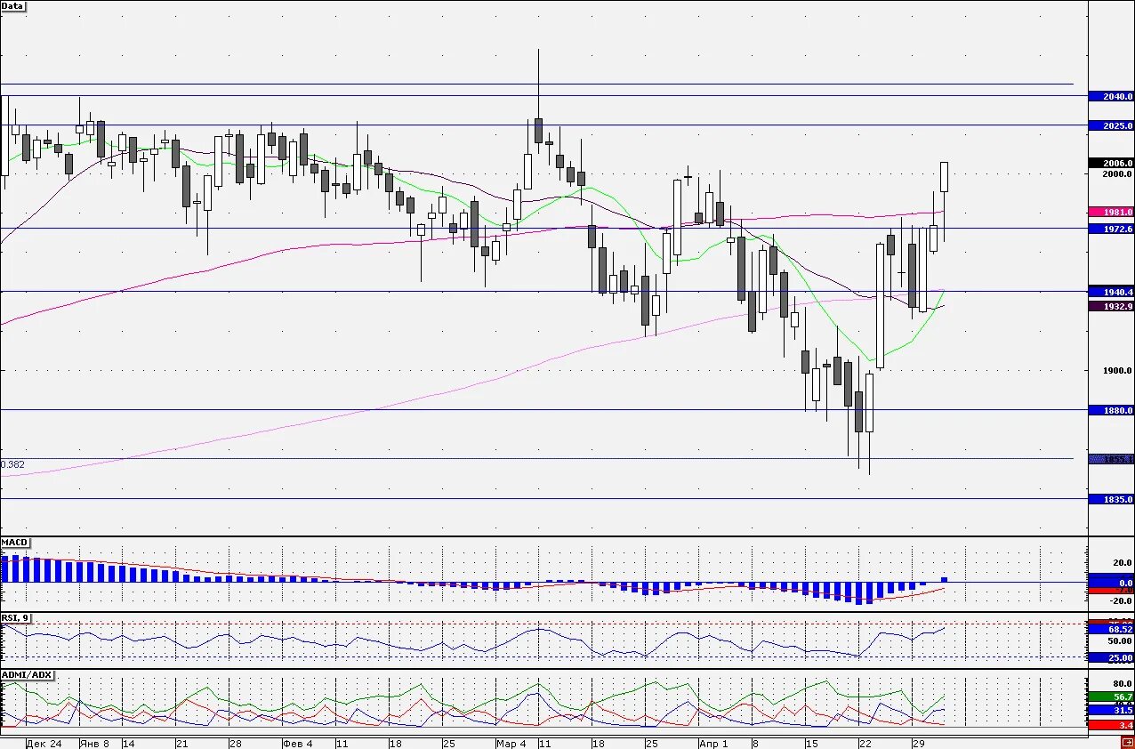The image size is (1135, 749).
Task: Click the MACD 0.0 value tag
Action: point(1111,582)
